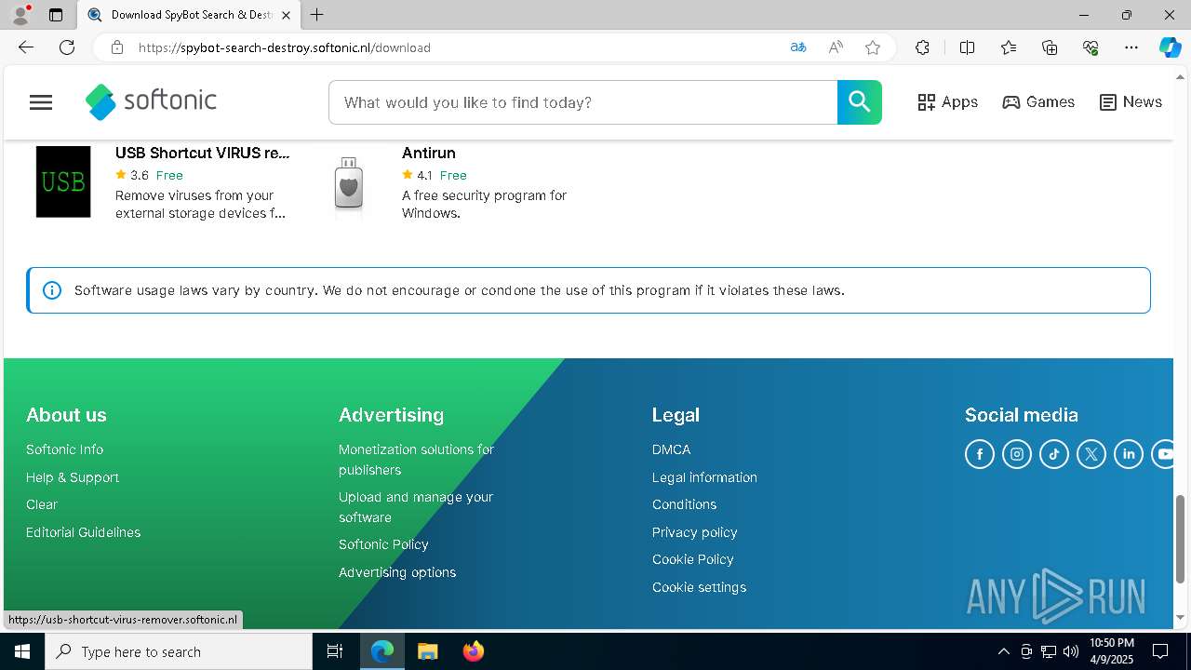Open Task View on taskbar

tap(335, 651)
